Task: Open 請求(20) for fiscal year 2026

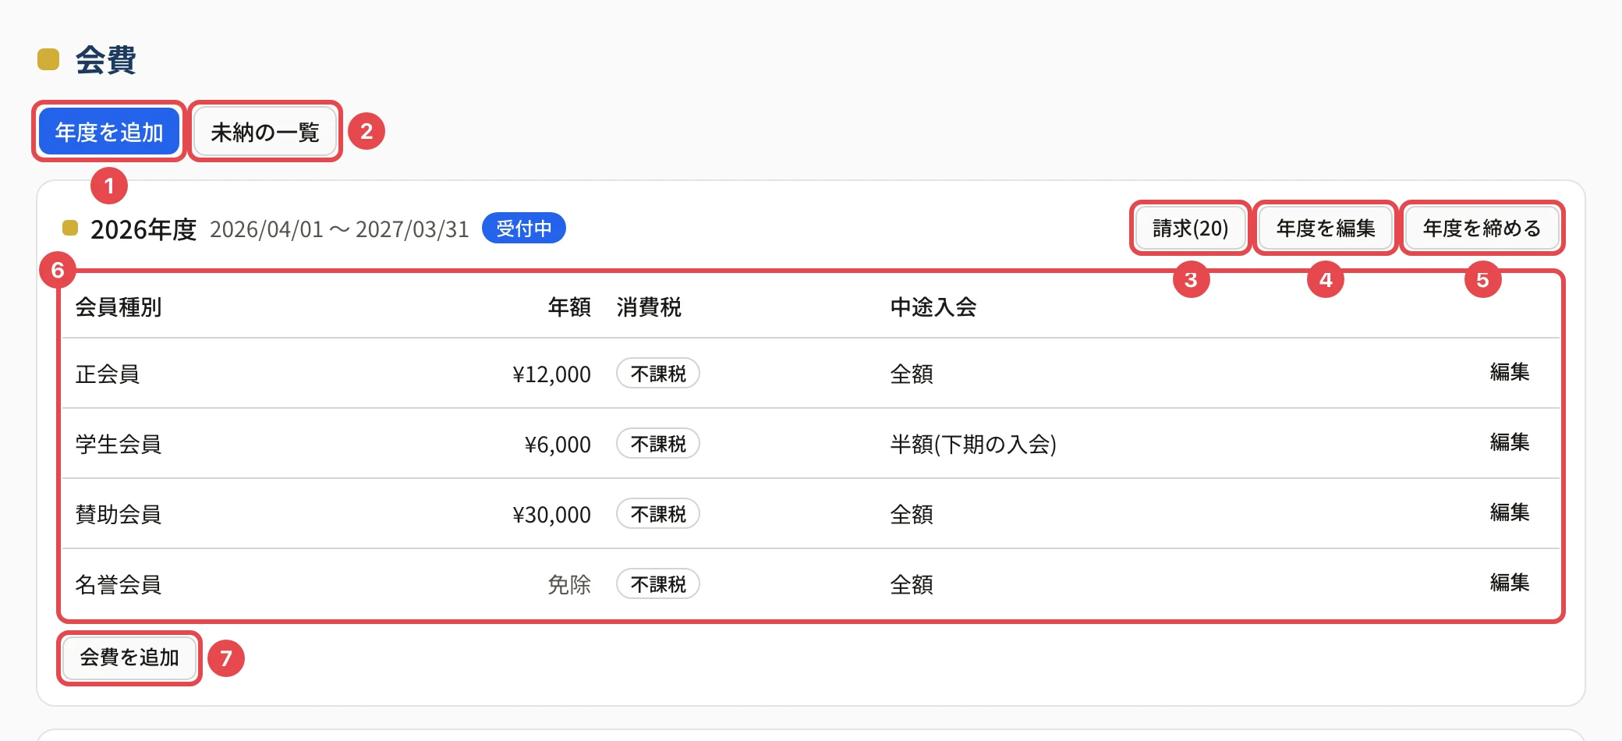Action: click(x=1190, y=228)
